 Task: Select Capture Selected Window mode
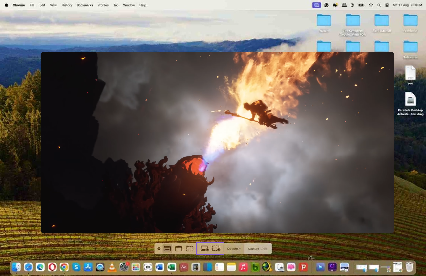coord(179,249)
